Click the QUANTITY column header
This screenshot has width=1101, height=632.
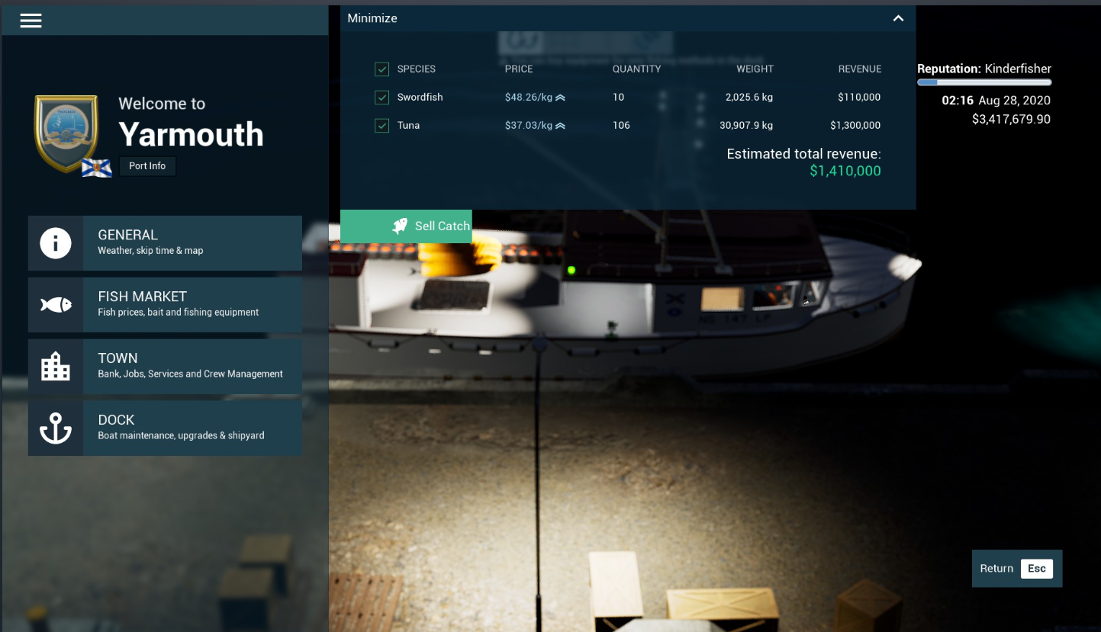coord(636,69)
